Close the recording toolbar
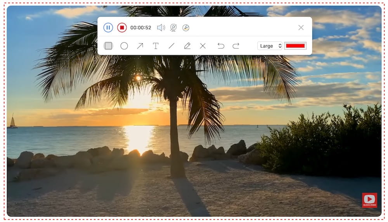 coord(301,28)
